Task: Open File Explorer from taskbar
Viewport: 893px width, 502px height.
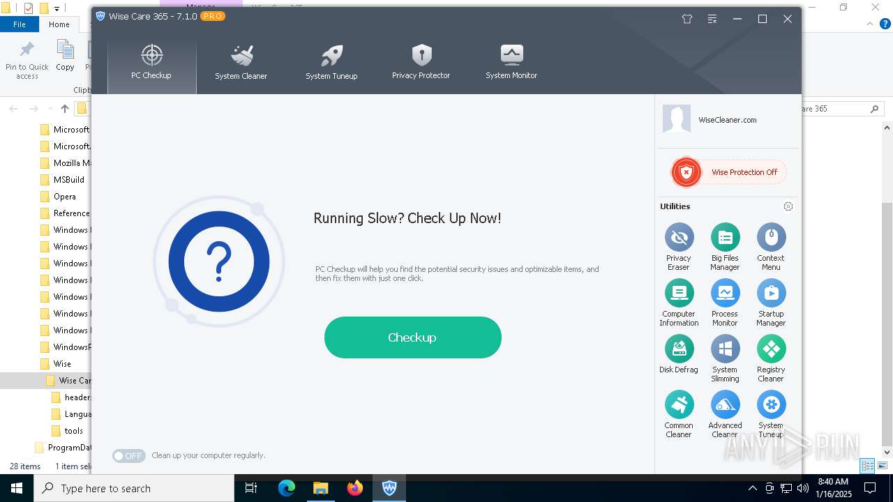Action: [x=320, y=488]
